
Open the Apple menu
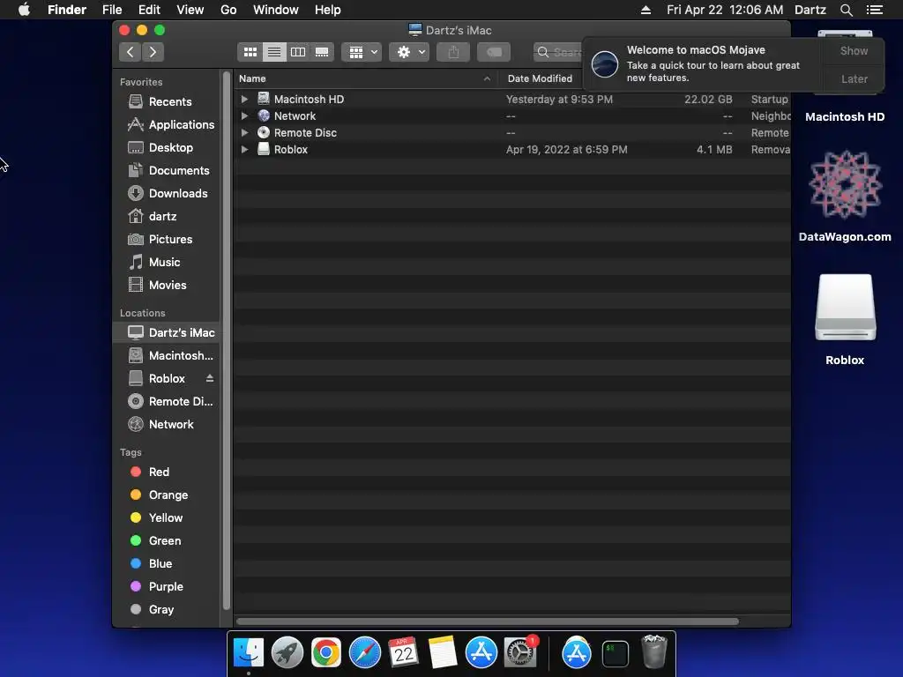(24, 10)
